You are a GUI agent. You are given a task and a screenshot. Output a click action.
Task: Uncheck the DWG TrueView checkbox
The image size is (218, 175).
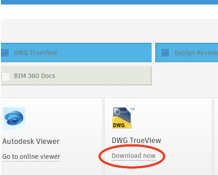pyautogui.click(x=5, y=53)
